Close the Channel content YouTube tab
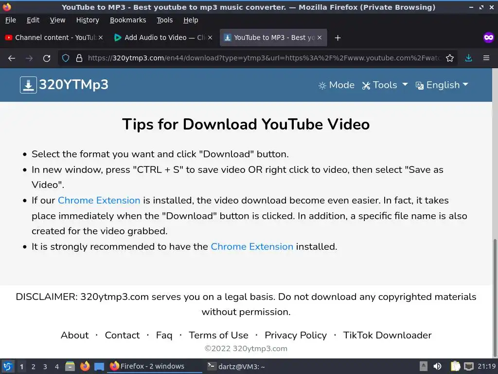498x374 pixels. [101, 37]
